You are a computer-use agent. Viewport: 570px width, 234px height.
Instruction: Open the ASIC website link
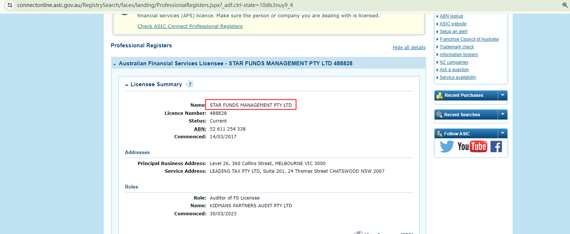click(453, 24)
